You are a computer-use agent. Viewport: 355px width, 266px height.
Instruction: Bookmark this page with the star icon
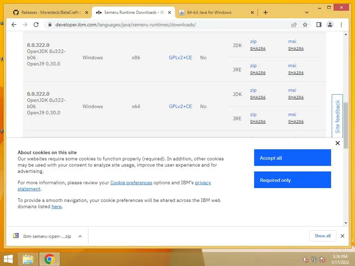click(x=305, y=25)
